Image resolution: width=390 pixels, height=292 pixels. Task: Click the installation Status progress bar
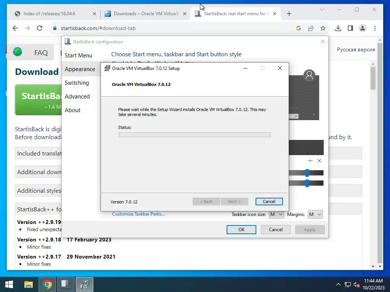(x=195, y=135)
